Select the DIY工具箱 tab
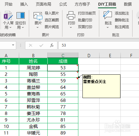This screenshot has width=139, height=136. [107, 4]
